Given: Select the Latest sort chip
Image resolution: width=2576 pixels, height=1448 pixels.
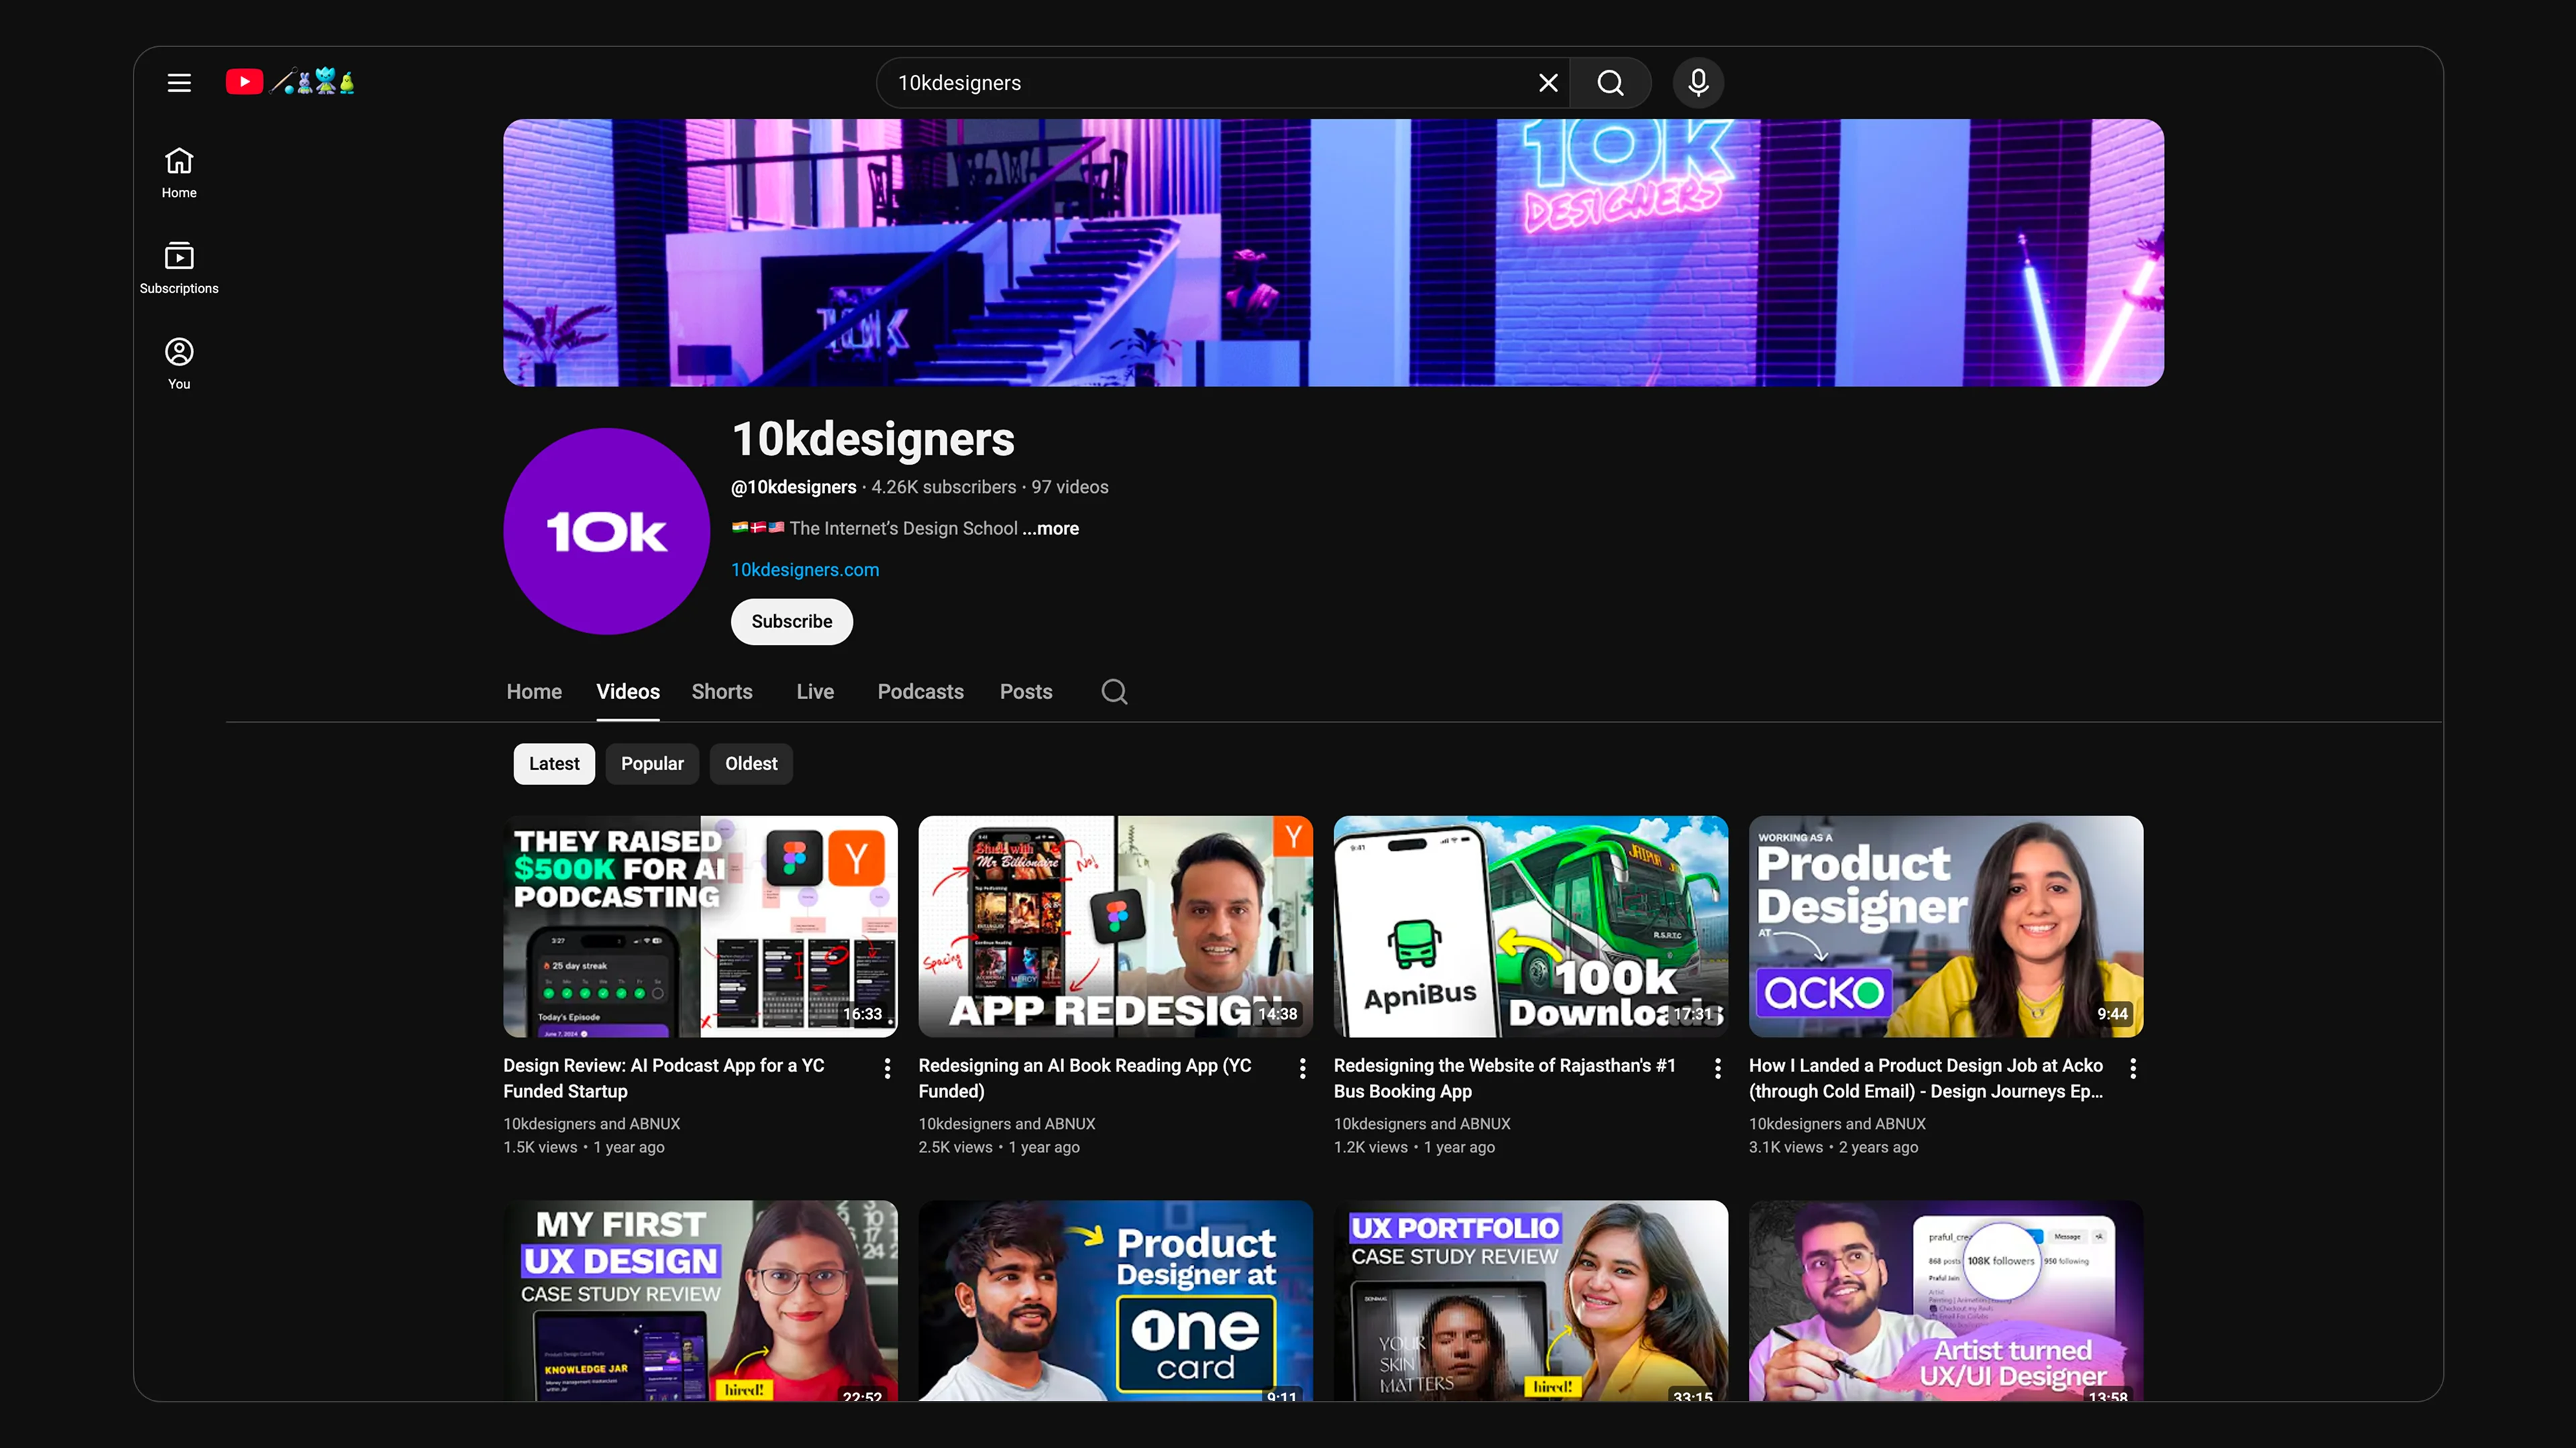Looking at the screenshot, I should (x=554, y=764).
